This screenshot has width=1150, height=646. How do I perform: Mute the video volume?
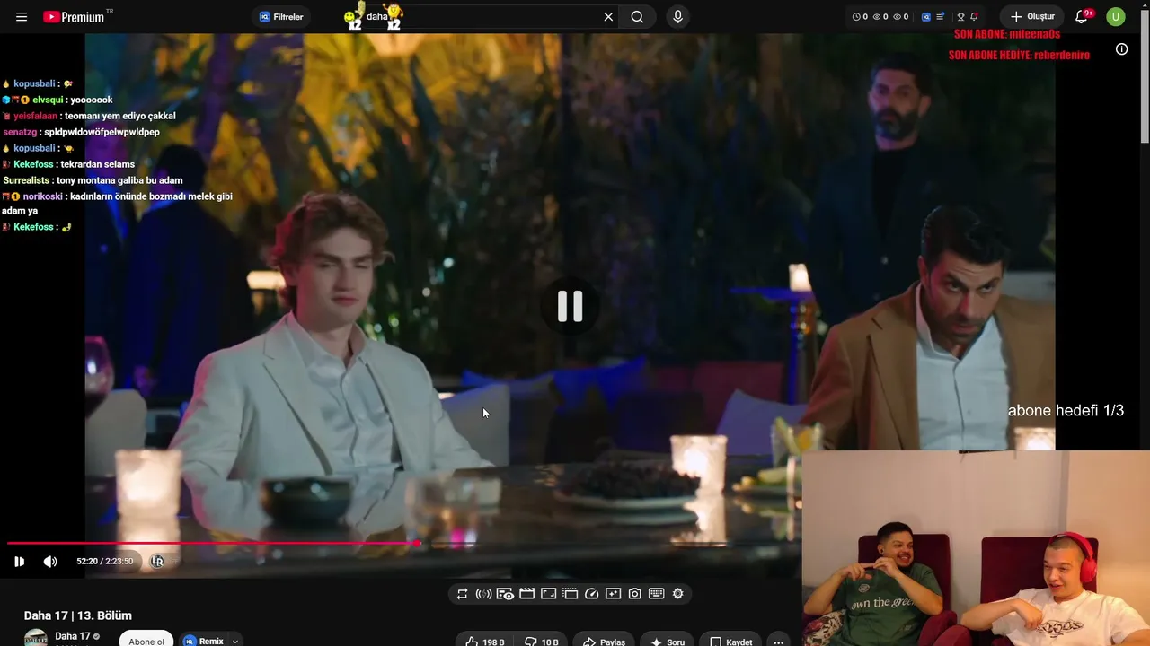pos(50,562)
